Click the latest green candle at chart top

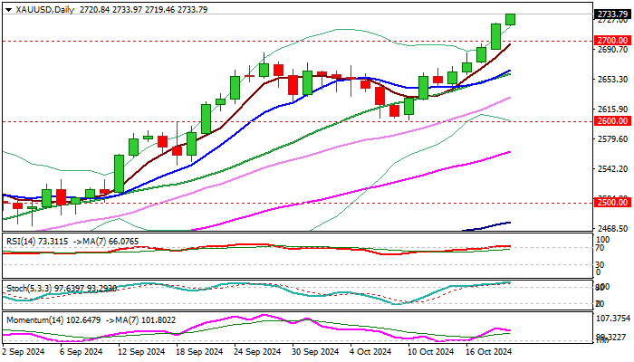click(x=510, y=19)
